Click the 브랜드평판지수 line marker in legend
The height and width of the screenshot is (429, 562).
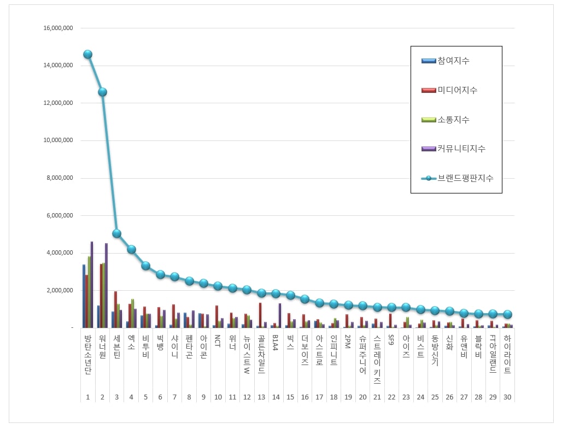click(x=429, y=178)
